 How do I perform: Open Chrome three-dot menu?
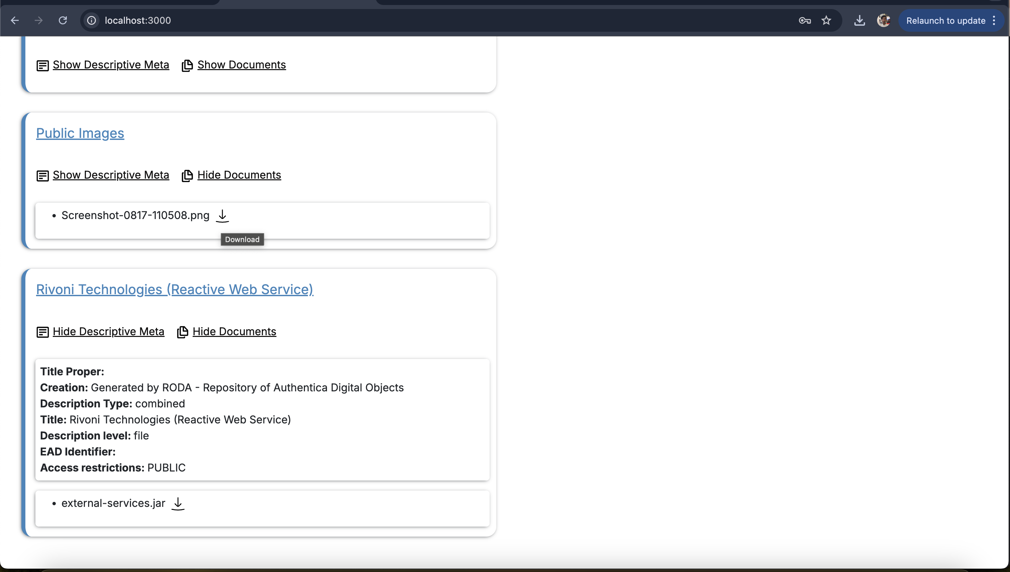click(x=994, y=20)
